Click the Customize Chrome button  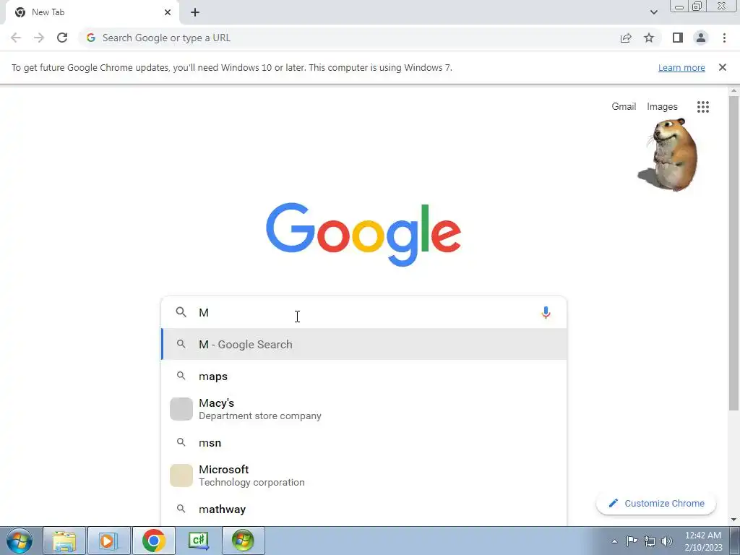click(x=656, y=503)
